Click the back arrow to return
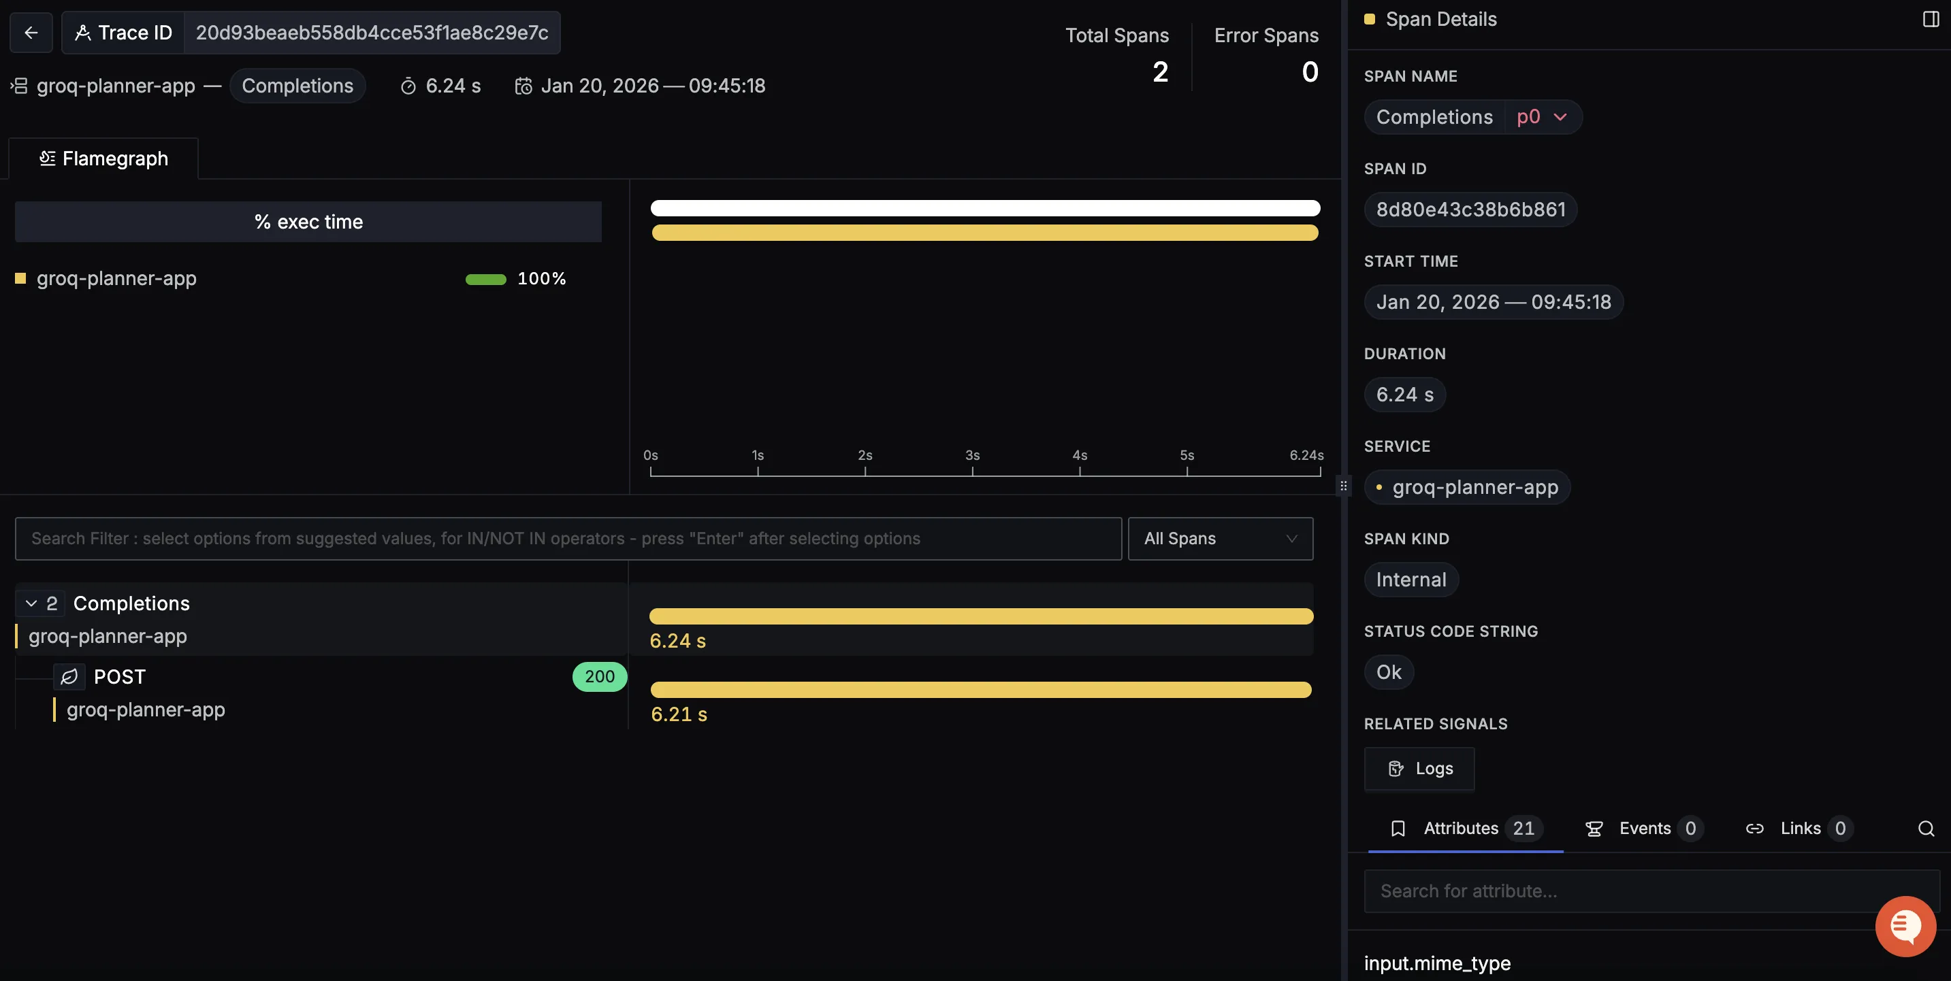This screenshot has width=1951, height=981. (31, 32)
